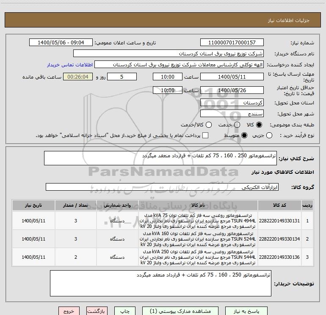Click the delivery province field کردستان

(x=232, y=102)
